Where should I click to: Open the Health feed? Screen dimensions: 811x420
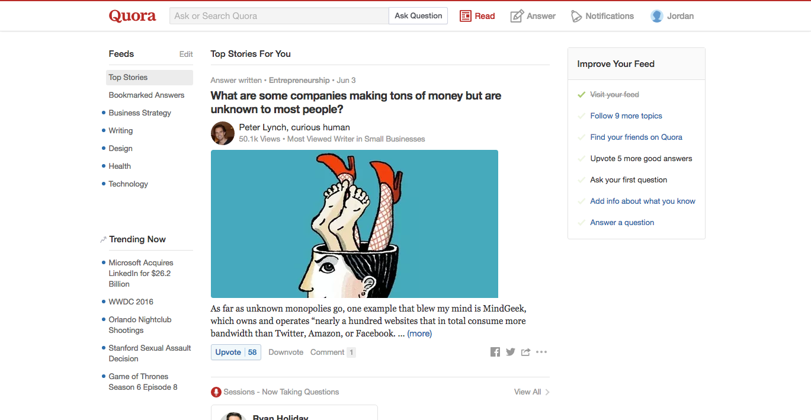coord(120,166)
